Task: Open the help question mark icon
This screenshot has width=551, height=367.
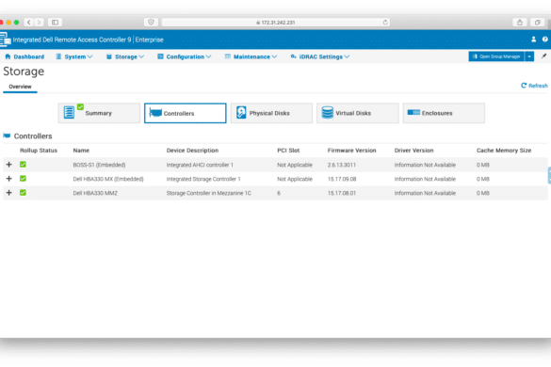Action: pyautogui.click(x=544, y=40)
